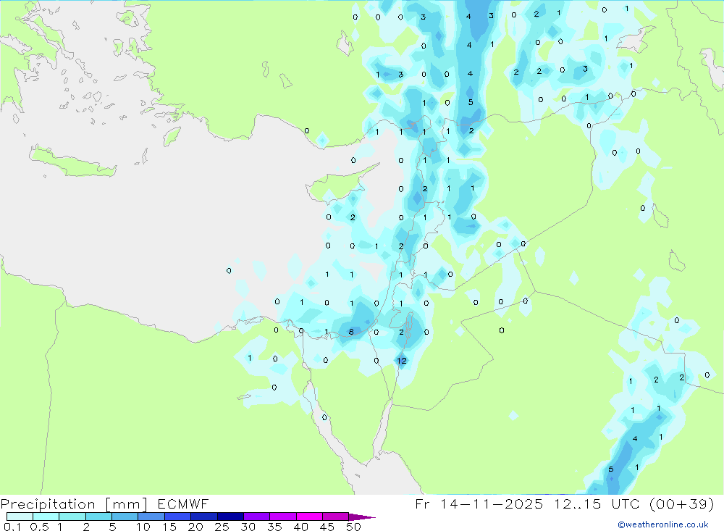This screenshot has width=724, height=531.
Task: Click the 45–50 mm legend swatch
Action: 336,517
